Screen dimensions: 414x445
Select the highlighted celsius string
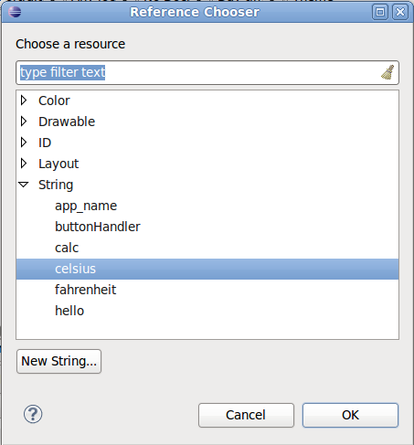tap(207, 269)
